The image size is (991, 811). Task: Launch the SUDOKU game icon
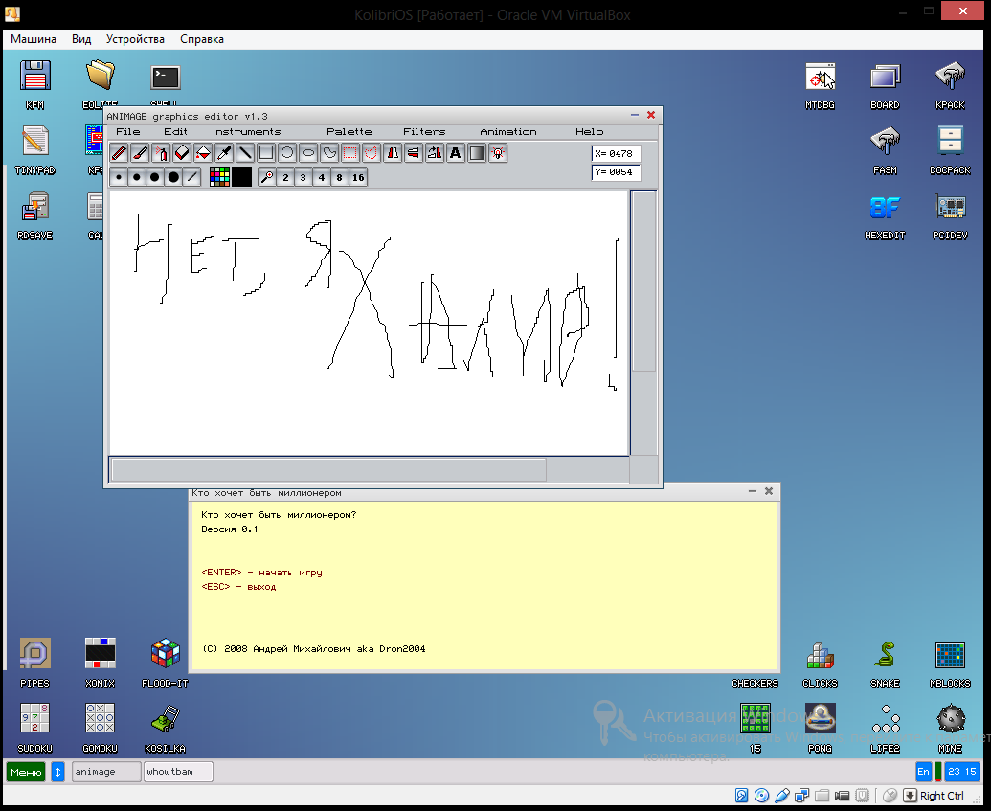pos(34,729)
